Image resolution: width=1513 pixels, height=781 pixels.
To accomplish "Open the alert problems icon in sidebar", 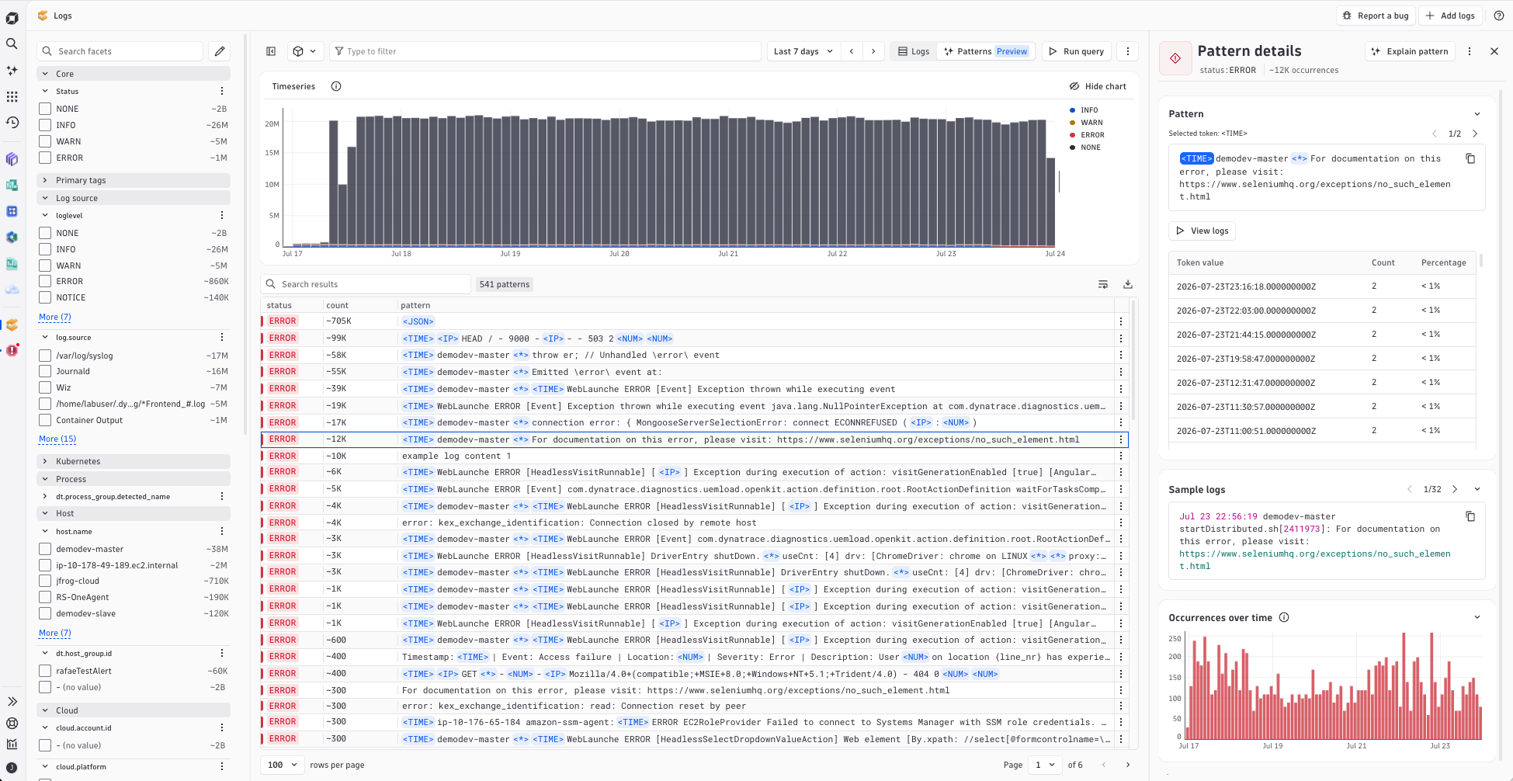I will click(x=12, y=350).
